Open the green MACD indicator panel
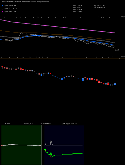 click(x=21, y=145)
